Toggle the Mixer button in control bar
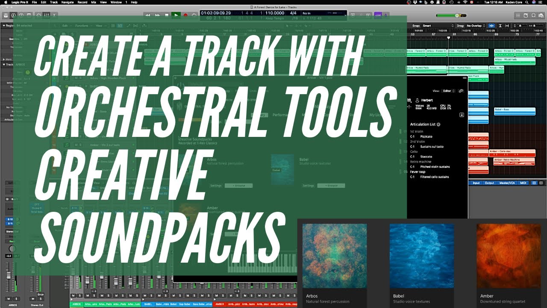 pos(46,15)
